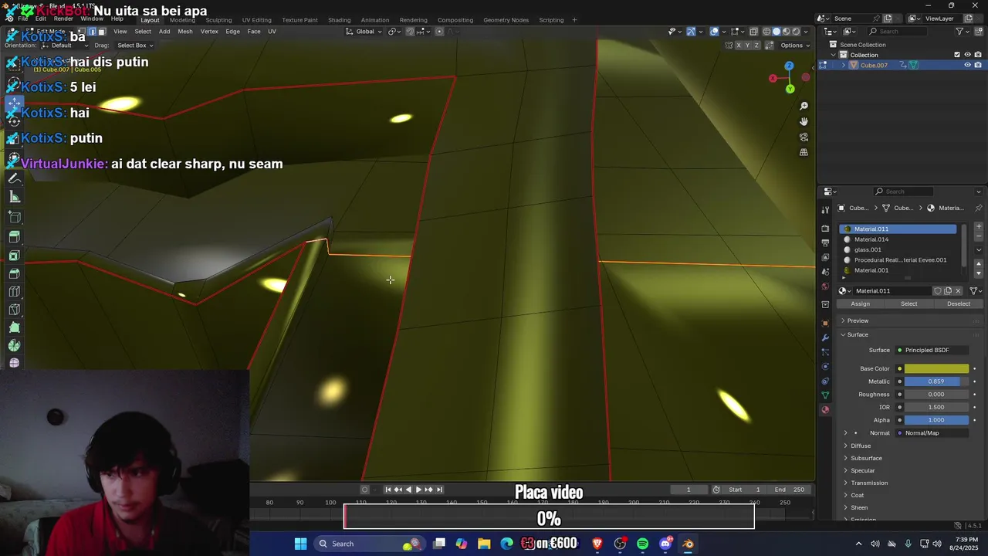Select edge select mode icon
The image size is (988, 556).
coord(92,32)
